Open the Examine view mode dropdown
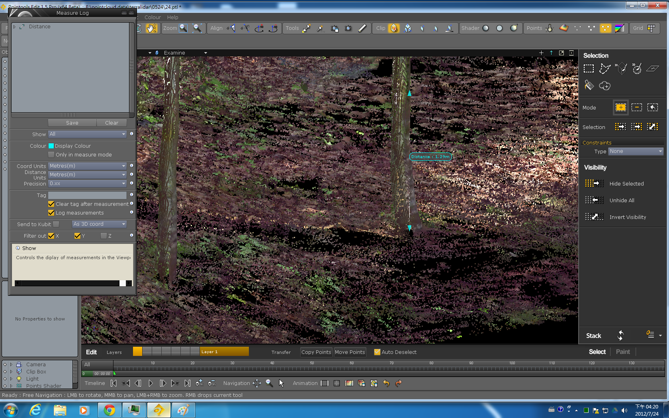Screen dimensions: 669x418 (205, 53)
